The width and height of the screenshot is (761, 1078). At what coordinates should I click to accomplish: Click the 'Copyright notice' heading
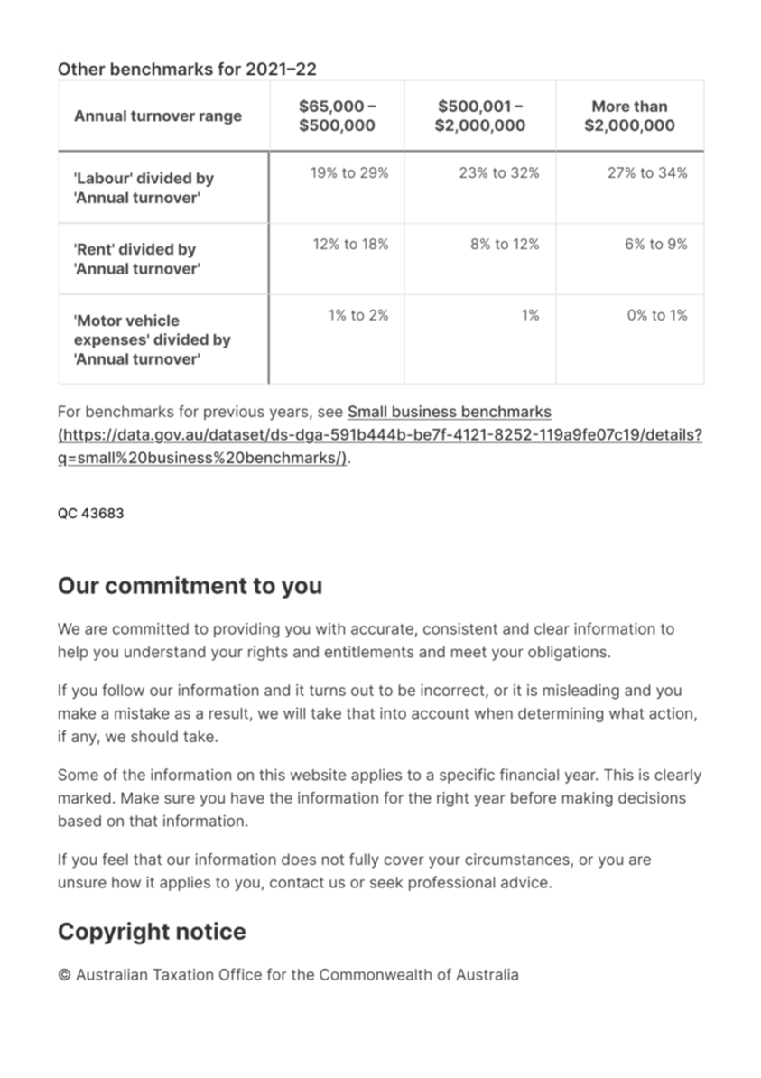(152, 932)
